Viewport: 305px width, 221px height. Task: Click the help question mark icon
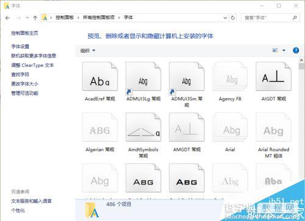coord(296,51)
